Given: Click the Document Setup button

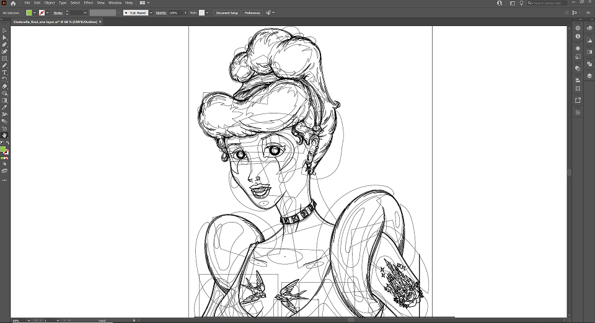Looking at the screenshot, I should [227, 12].
